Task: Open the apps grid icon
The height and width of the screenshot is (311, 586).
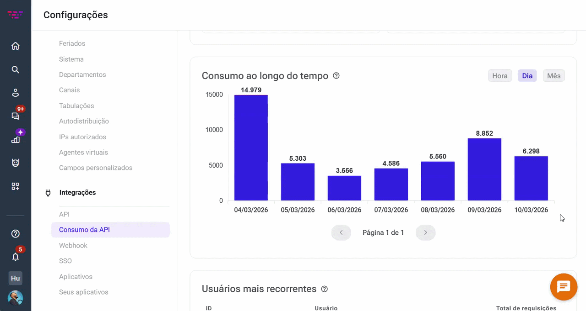Action: click(16, 186)
